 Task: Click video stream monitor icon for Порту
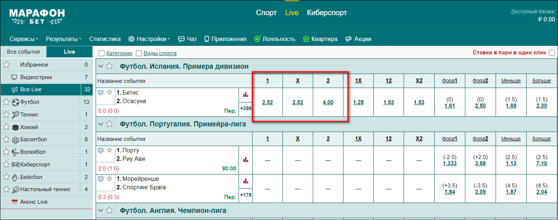(x=100, y=150)
